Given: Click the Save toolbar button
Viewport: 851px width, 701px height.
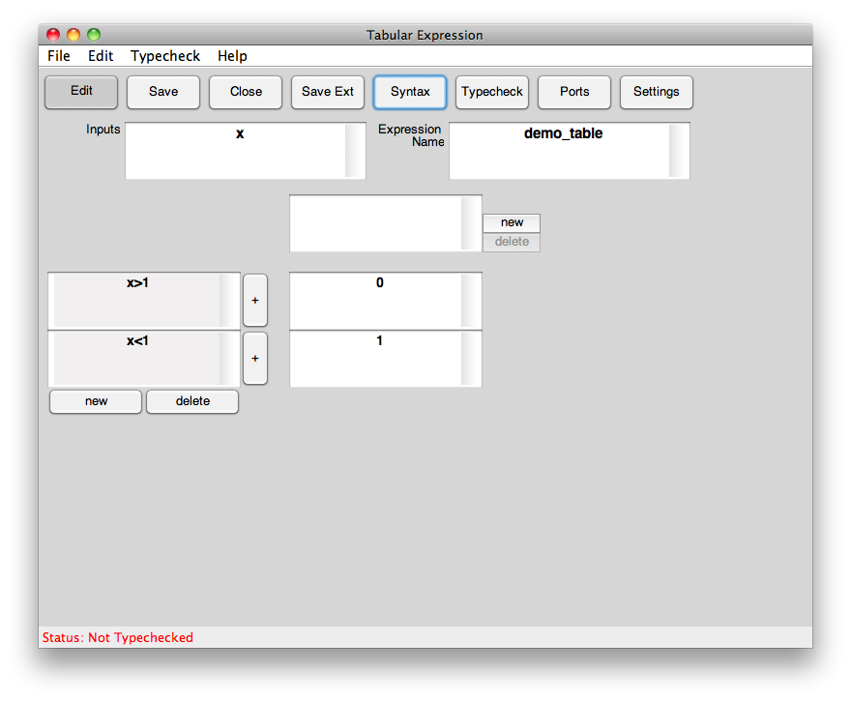Looking at the screenshot, I should (163, 92).
